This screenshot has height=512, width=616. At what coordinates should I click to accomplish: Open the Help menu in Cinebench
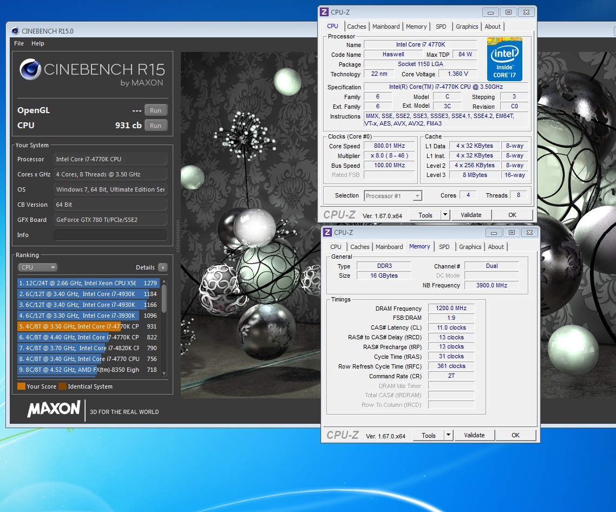[38, 43]
